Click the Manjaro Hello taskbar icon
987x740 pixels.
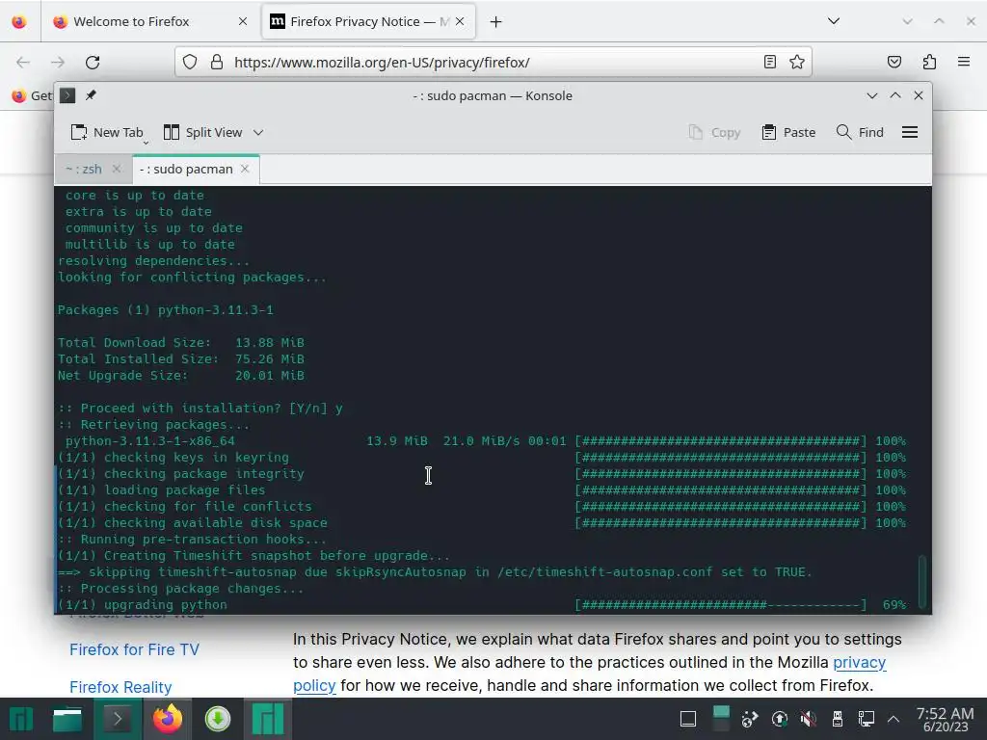point(268,719)
